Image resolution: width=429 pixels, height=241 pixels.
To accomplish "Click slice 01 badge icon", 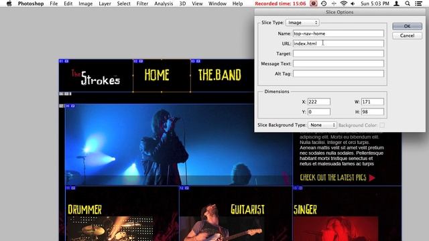I will point(64,61).
